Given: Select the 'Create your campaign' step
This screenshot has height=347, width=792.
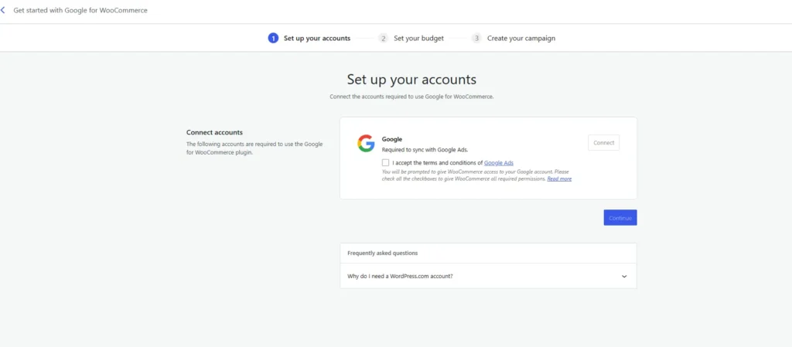Looking at the screenshot, I should point(521,39).
